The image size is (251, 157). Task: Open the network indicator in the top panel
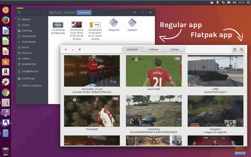pos(223,2)
